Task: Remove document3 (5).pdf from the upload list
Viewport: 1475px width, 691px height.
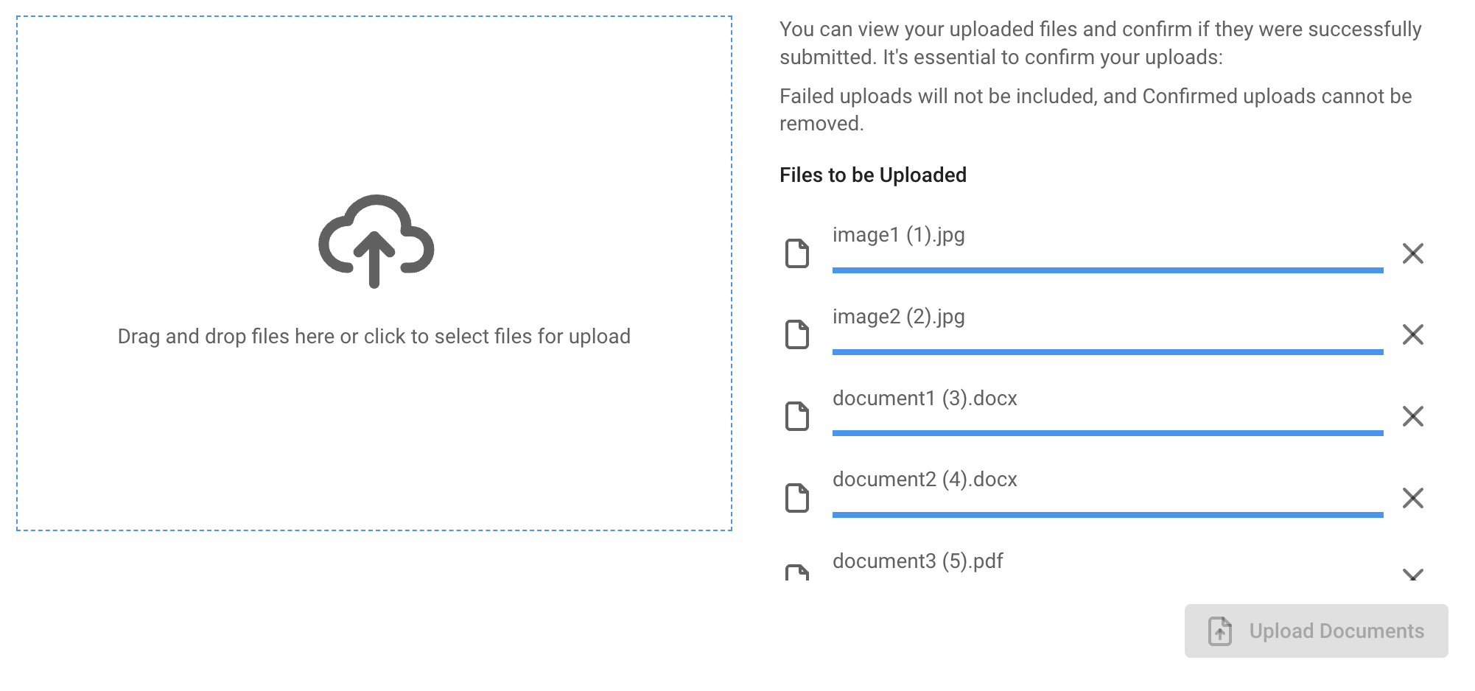Action: [1414, 576]
